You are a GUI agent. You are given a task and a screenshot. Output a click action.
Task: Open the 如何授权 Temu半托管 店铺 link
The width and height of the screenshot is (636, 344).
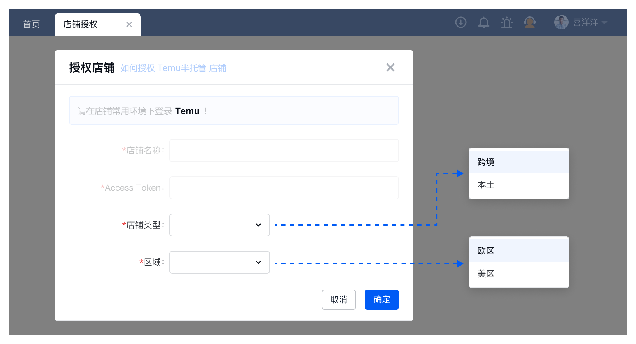[173, 68]
